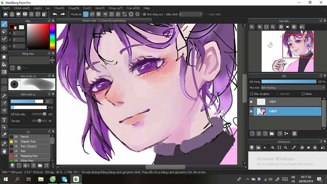Enable the Khóa lock checkbox

303,94
